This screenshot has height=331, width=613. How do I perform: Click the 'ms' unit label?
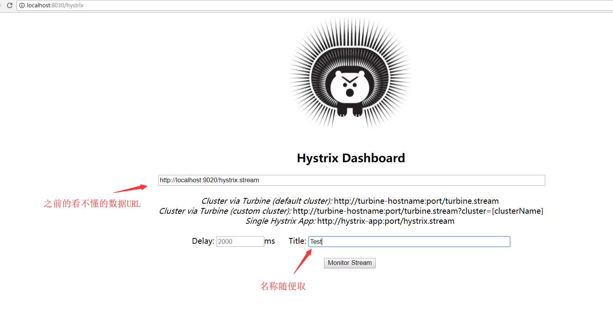tap(270, 241)
